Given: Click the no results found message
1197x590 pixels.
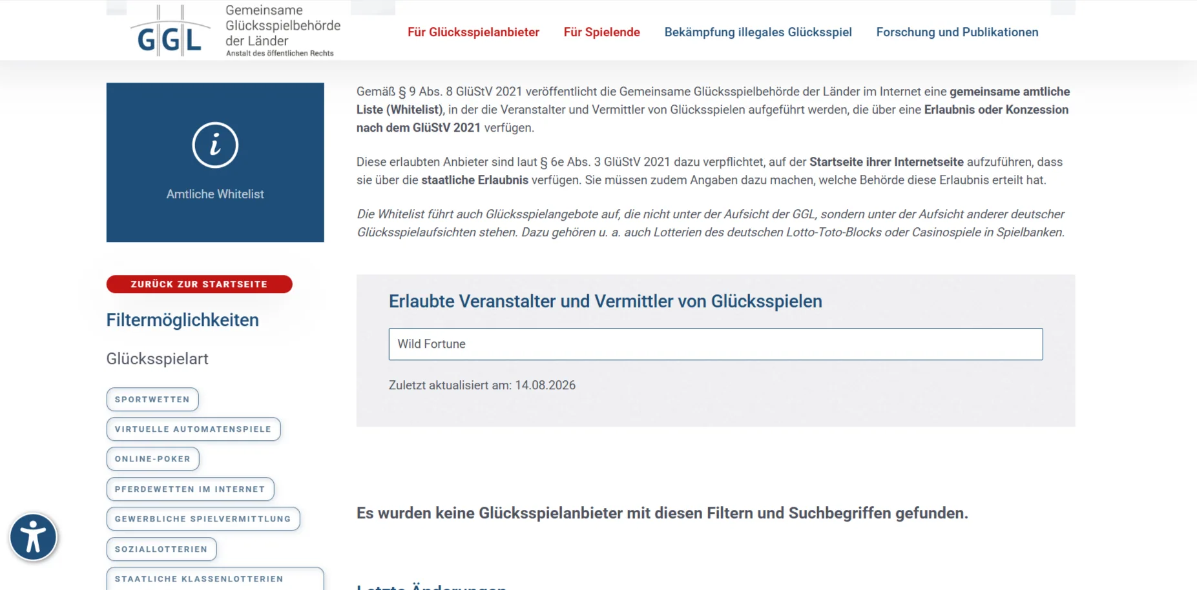Looking at the screenshot, I should (x=662, y=513).
